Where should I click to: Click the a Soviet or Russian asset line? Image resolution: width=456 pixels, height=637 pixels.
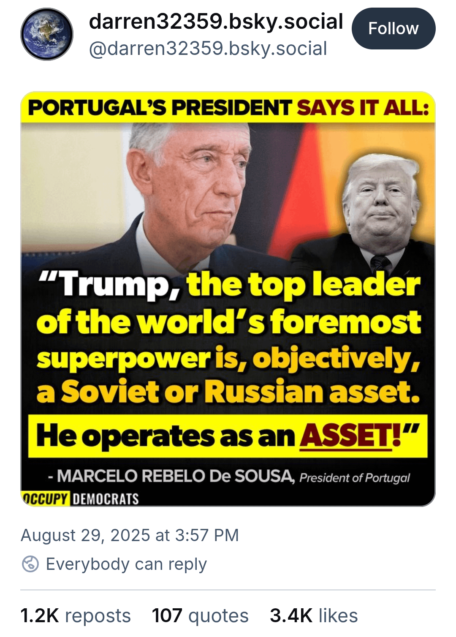click(x=228, y=392)
